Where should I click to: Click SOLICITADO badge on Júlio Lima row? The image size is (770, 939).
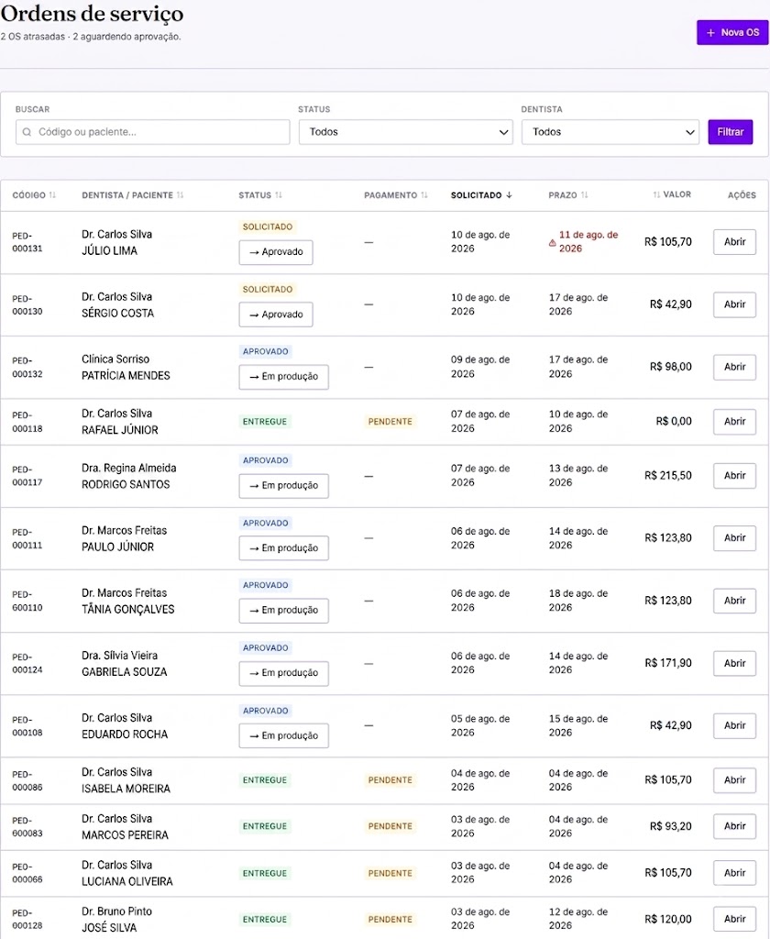point(268,227)
